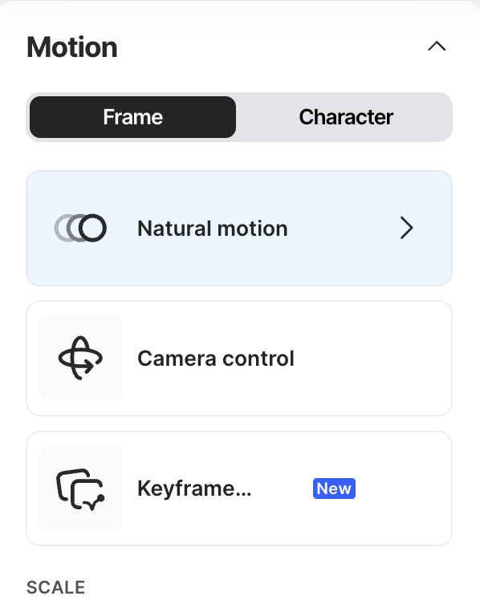Screen dimensions: 480x600
Task: Click the Keyframe stacked frames icon
Action: 80,489
